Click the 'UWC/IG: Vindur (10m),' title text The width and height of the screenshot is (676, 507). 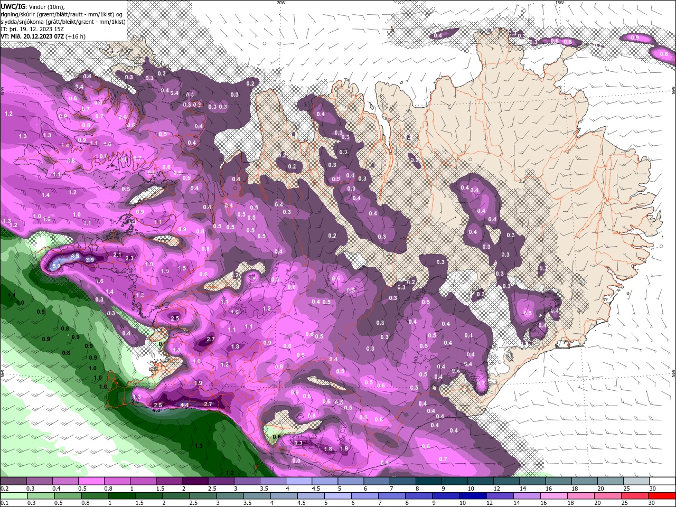pyautogui.click(x=33, y=6)
